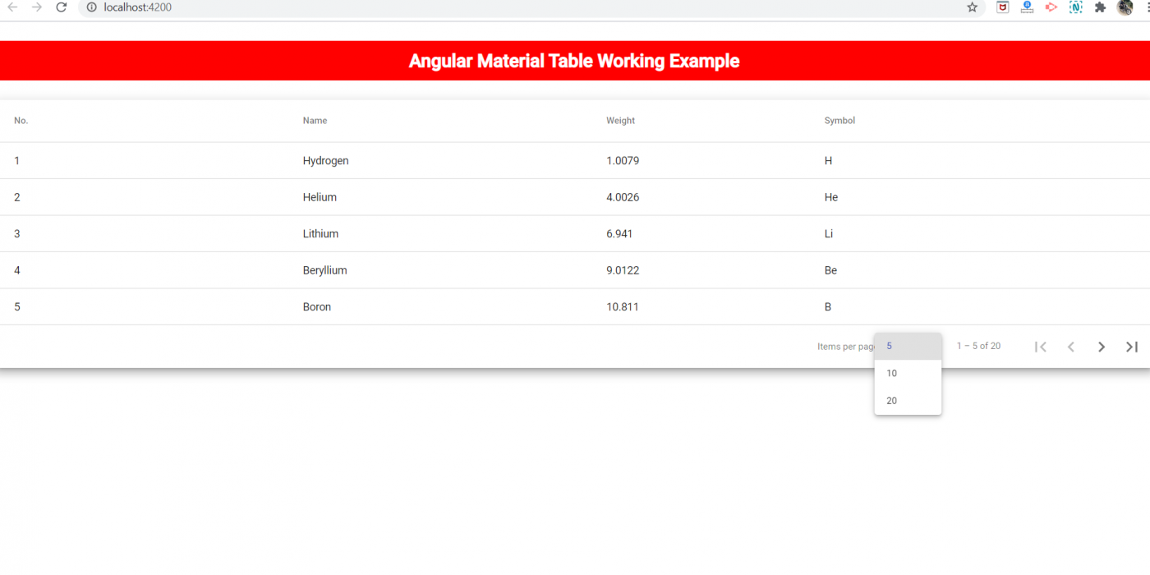Image resolution: width=1150 pixels, height=575 pixels.
Task: Click the extensions puzzle piece icon
Action: (x=1101, y=7)
